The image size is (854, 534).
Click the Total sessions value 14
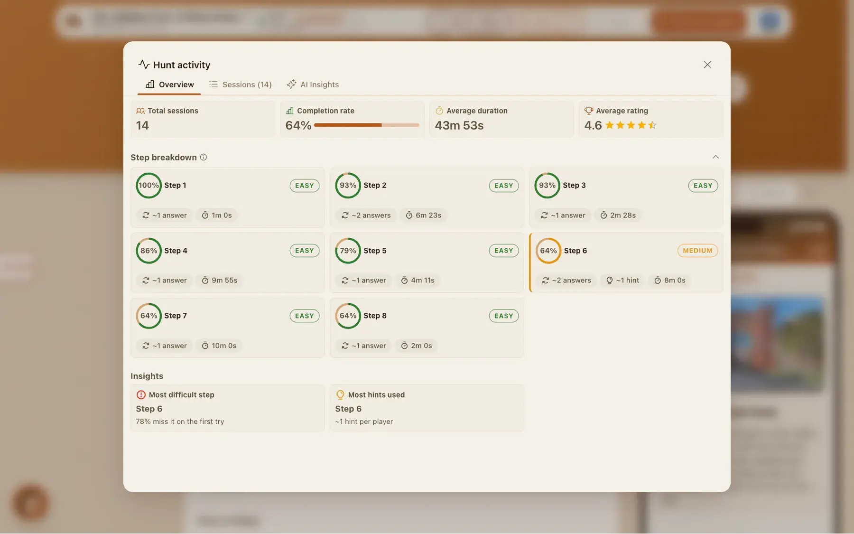click(142, 125)
